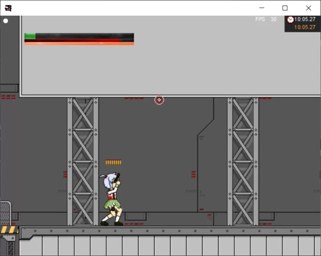The image size is (321, 256).
Task: Click the orange bar under the gauges
Action: [79, 44]
